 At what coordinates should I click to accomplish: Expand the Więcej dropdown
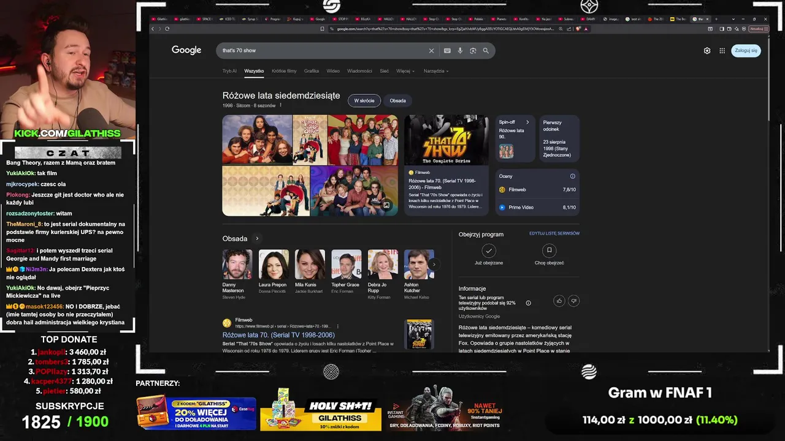(x=405, y=71)
